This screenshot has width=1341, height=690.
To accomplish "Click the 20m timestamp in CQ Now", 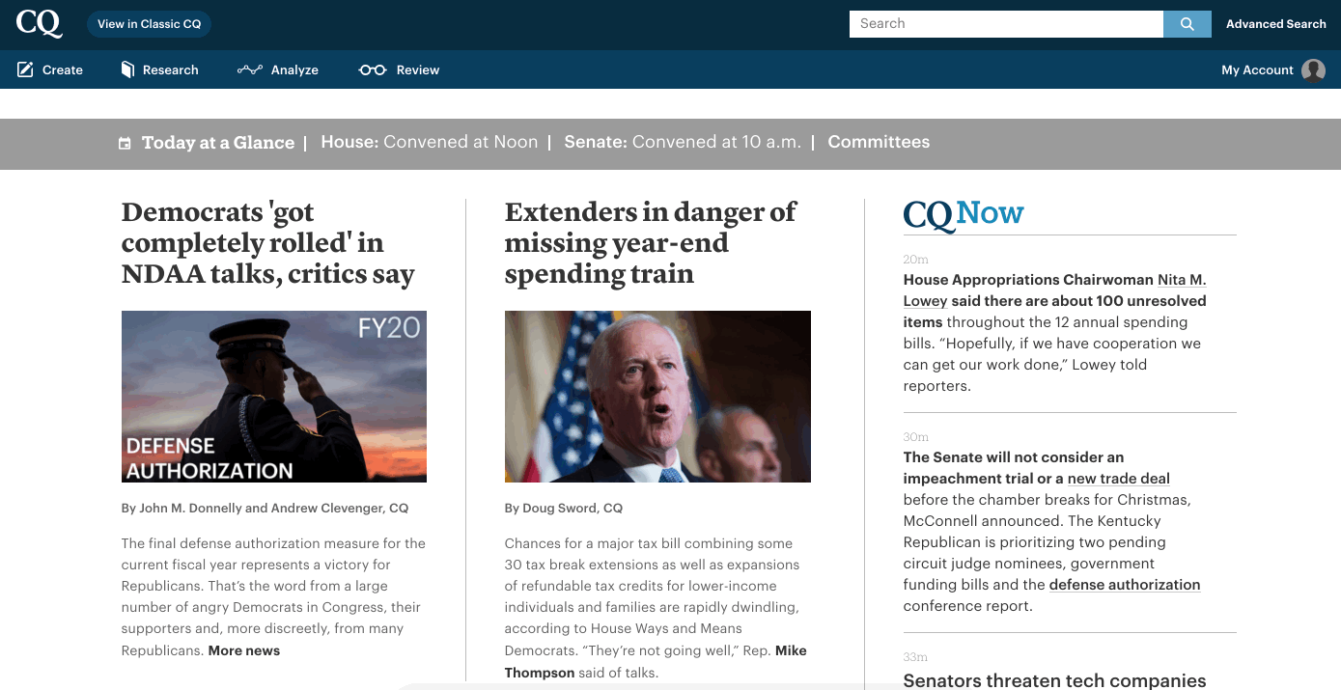I will pos(915,260).
